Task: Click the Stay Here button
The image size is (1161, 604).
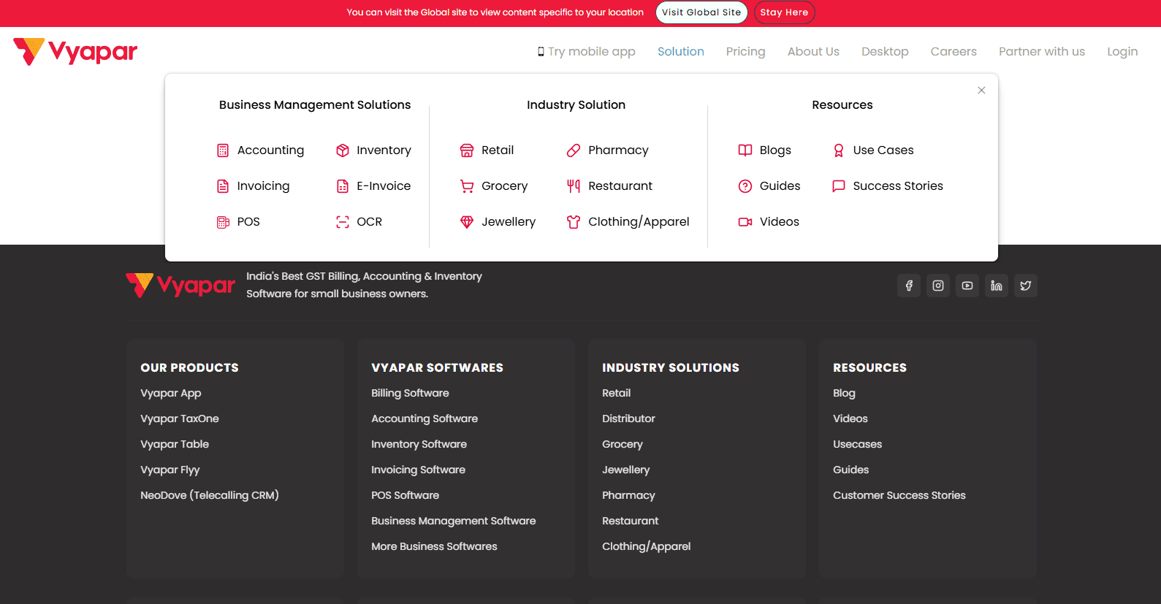Action: pos(784,12)
